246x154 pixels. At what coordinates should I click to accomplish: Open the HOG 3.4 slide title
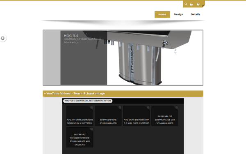[71, 36]
